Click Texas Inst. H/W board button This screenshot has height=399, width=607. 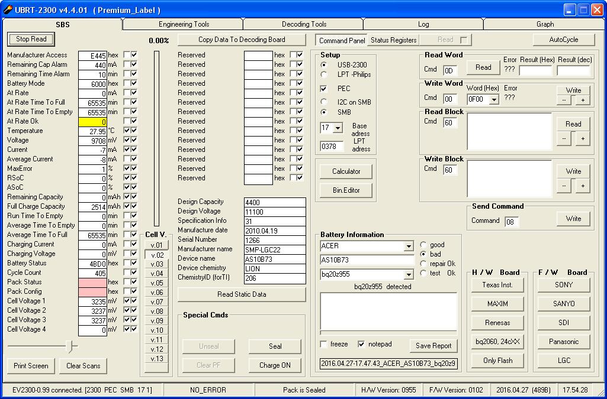(497, 285)
